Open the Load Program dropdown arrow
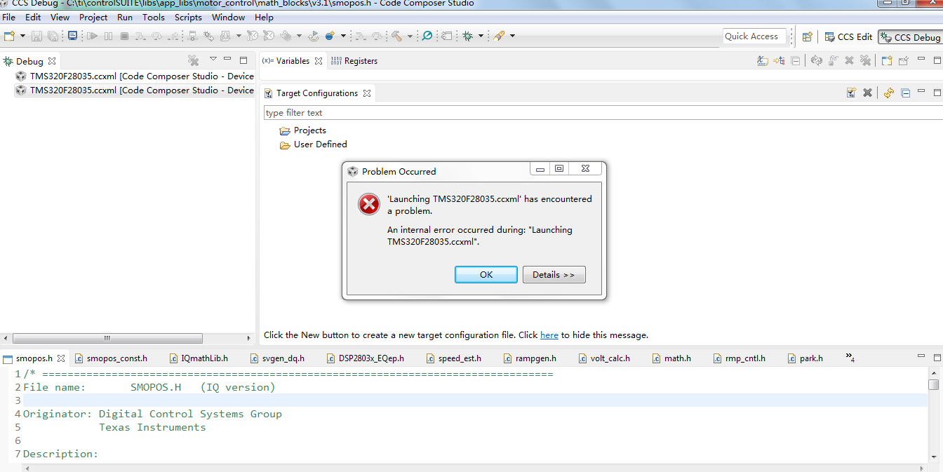This screenshot has width=943, height=472. [239, 36]
